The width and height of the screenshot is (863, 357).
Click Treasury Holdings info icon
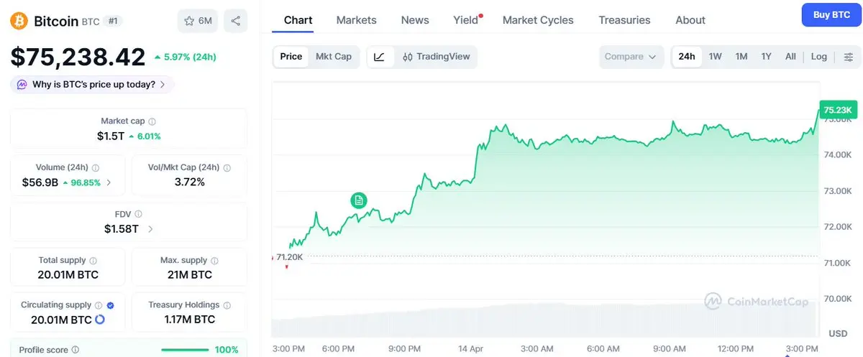click(x=226, y=305)
